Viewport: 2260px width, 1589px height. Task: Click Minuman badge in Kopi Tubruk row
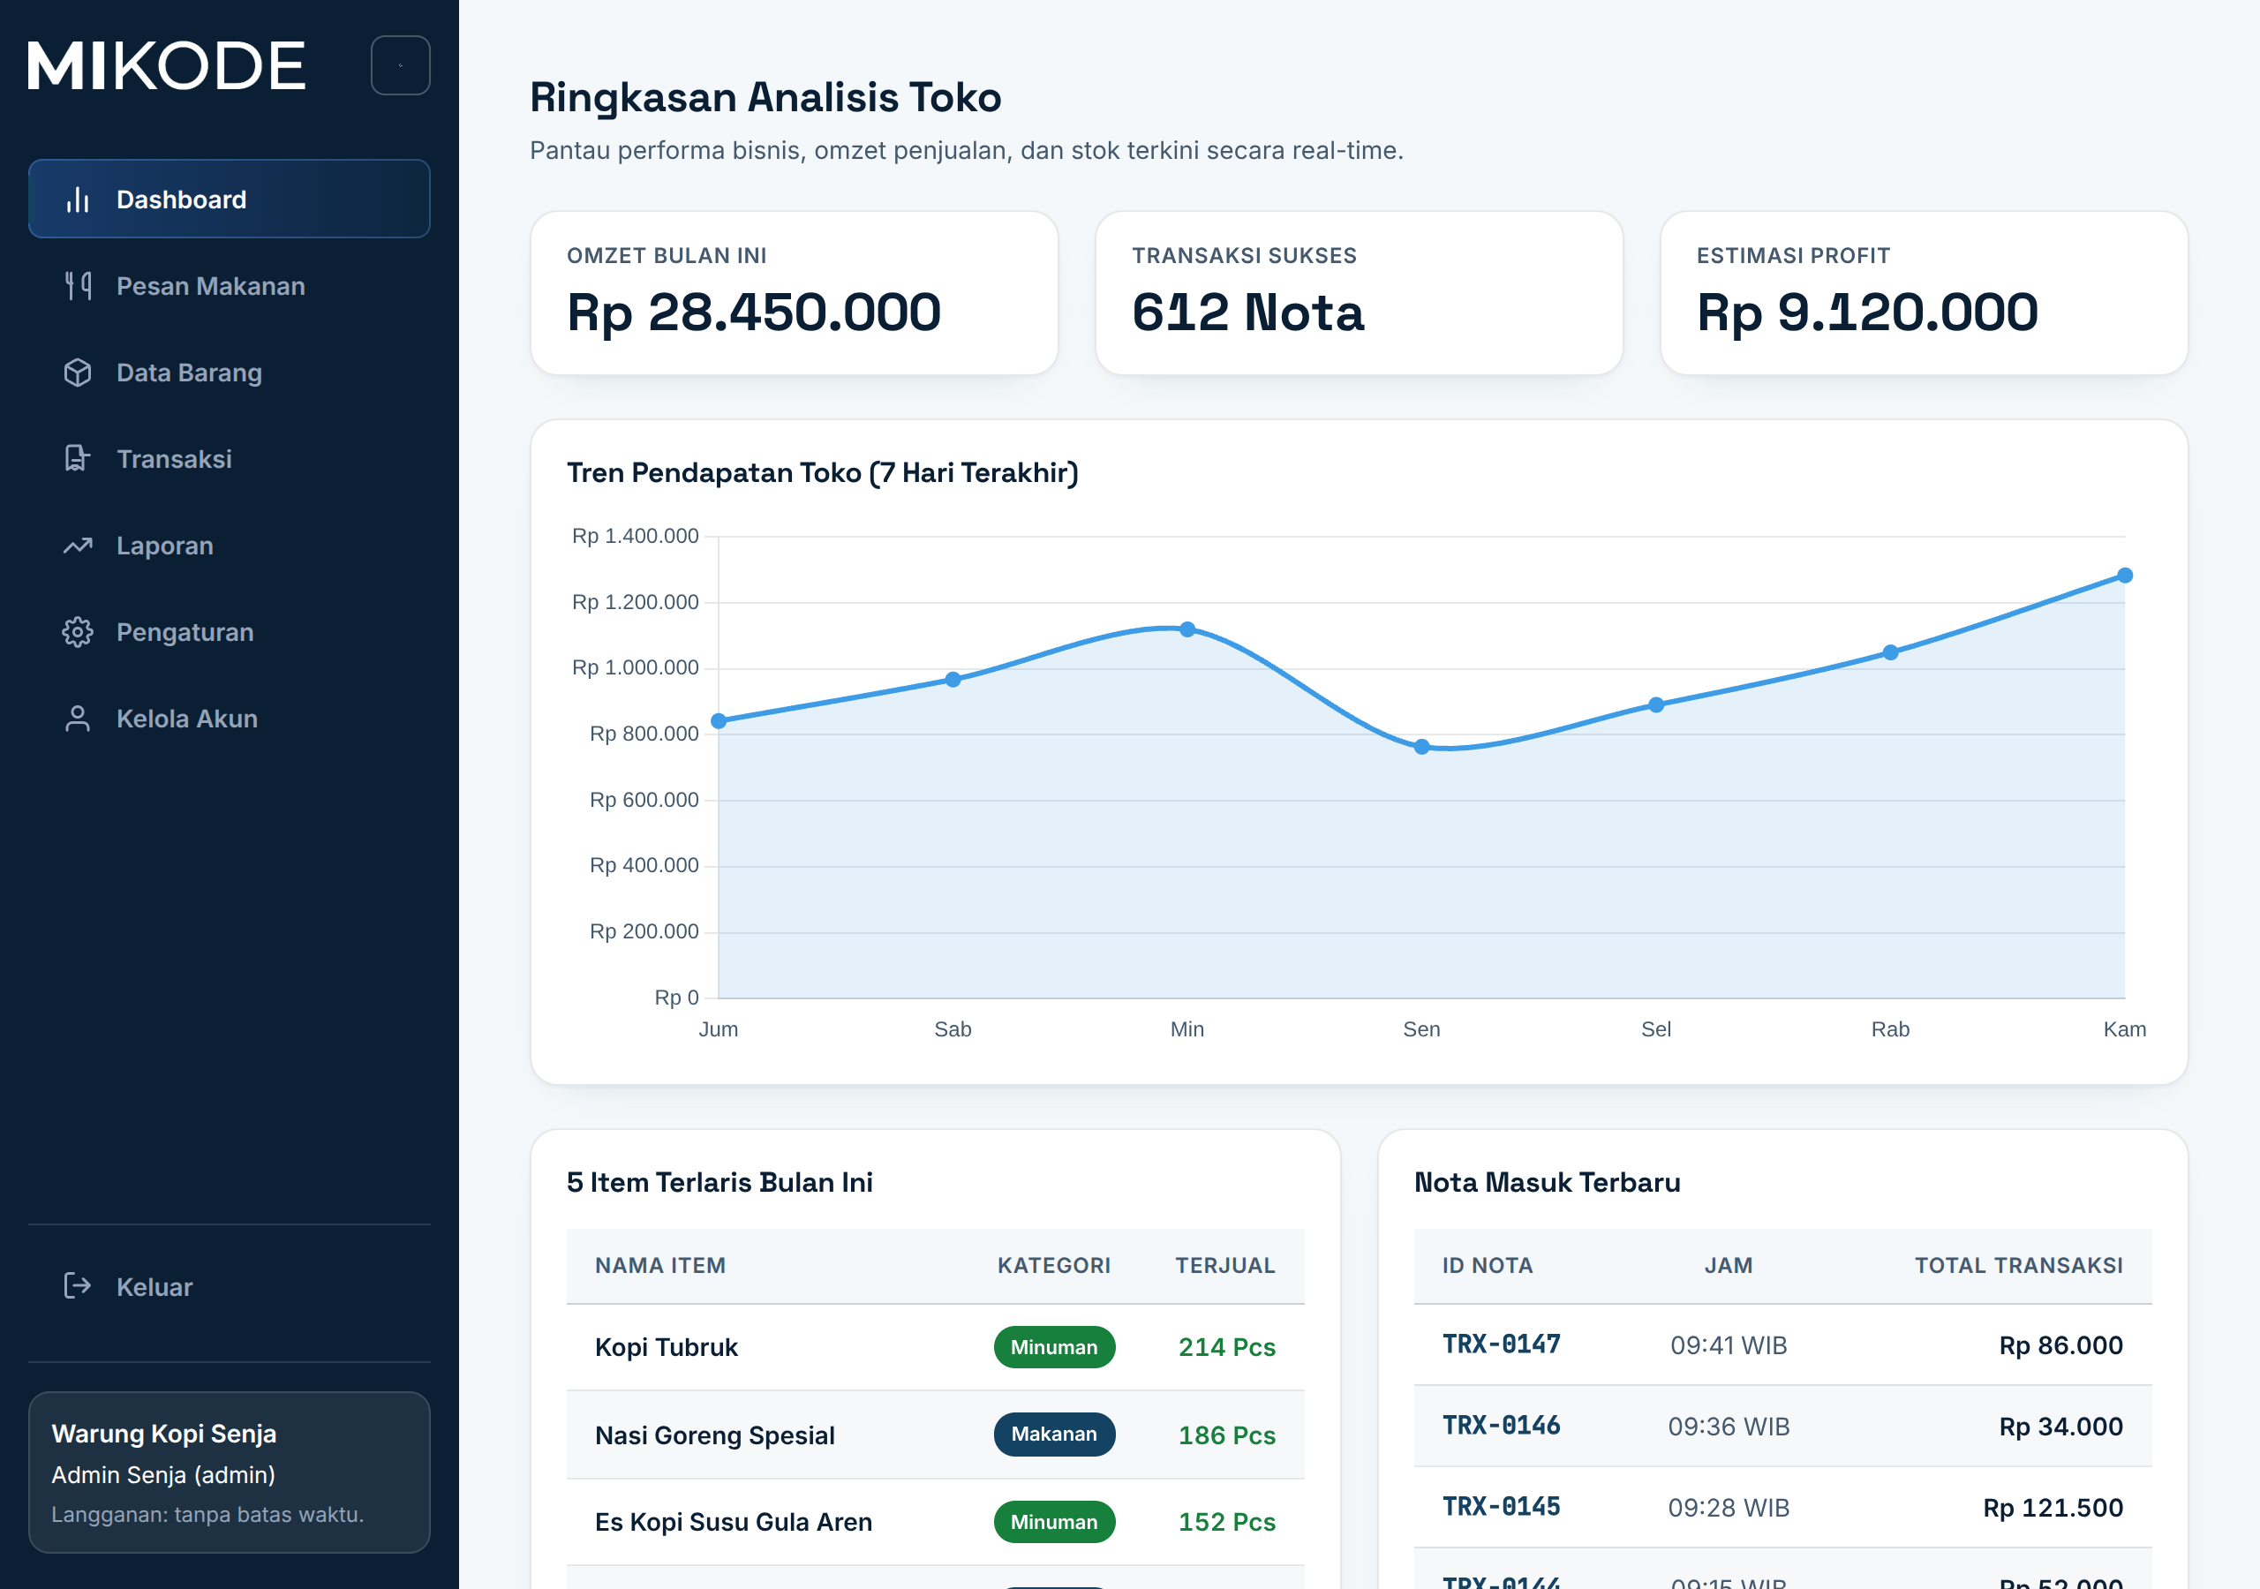(x=1054, y=1347)
